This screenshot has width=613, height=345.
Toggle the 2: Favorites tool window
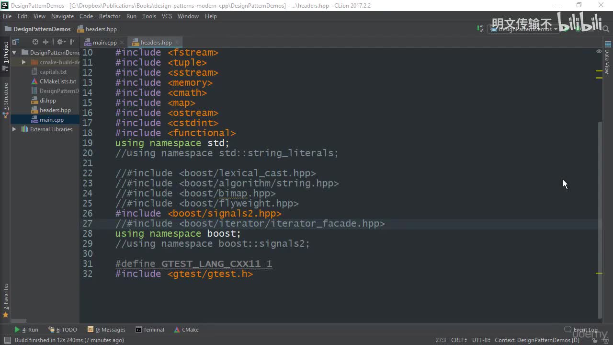coord(5,300)
